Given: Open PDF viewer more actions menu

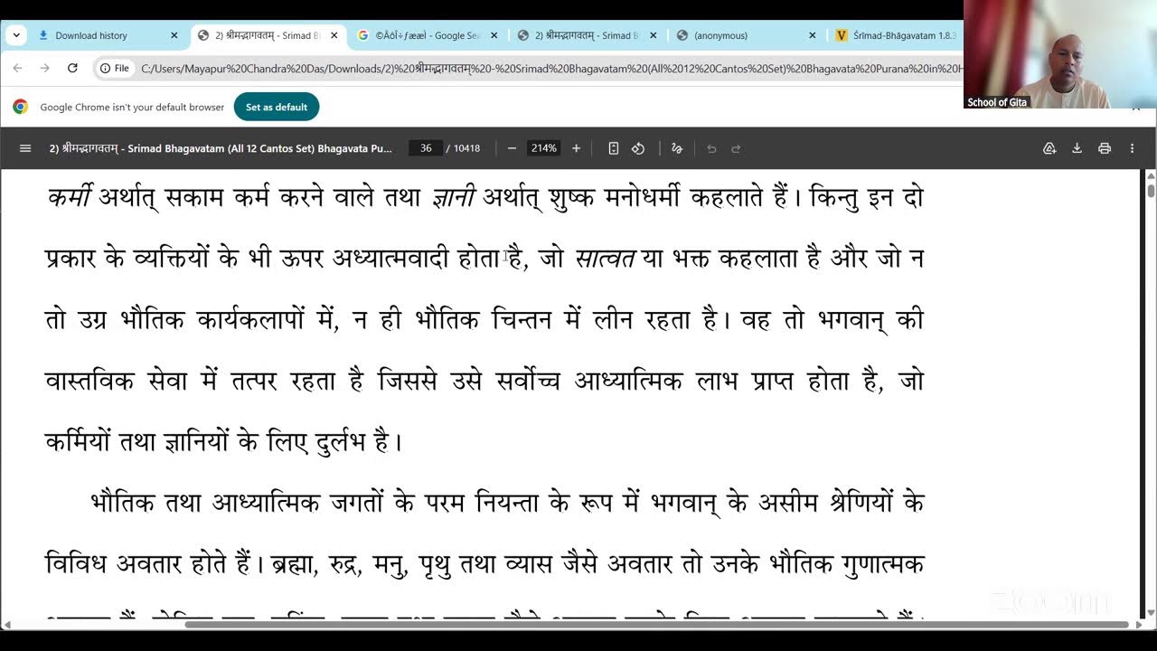Looking at the screenshot, I should coord(1132,148).
